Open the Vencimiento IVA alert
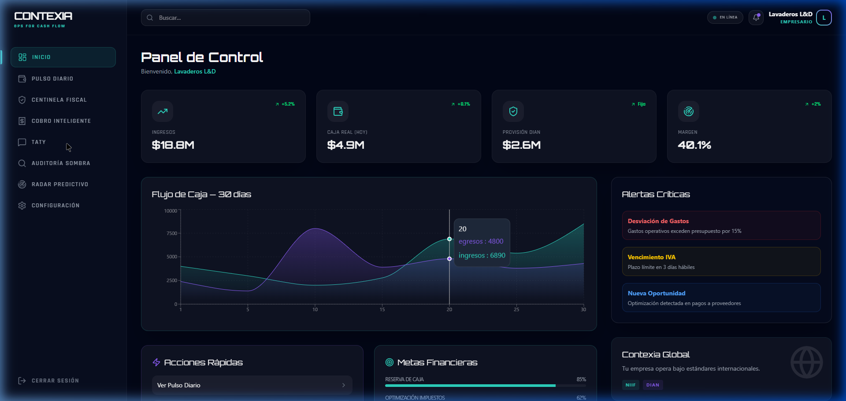Viewport: 846px width, 401px height. tap(721, 261)
